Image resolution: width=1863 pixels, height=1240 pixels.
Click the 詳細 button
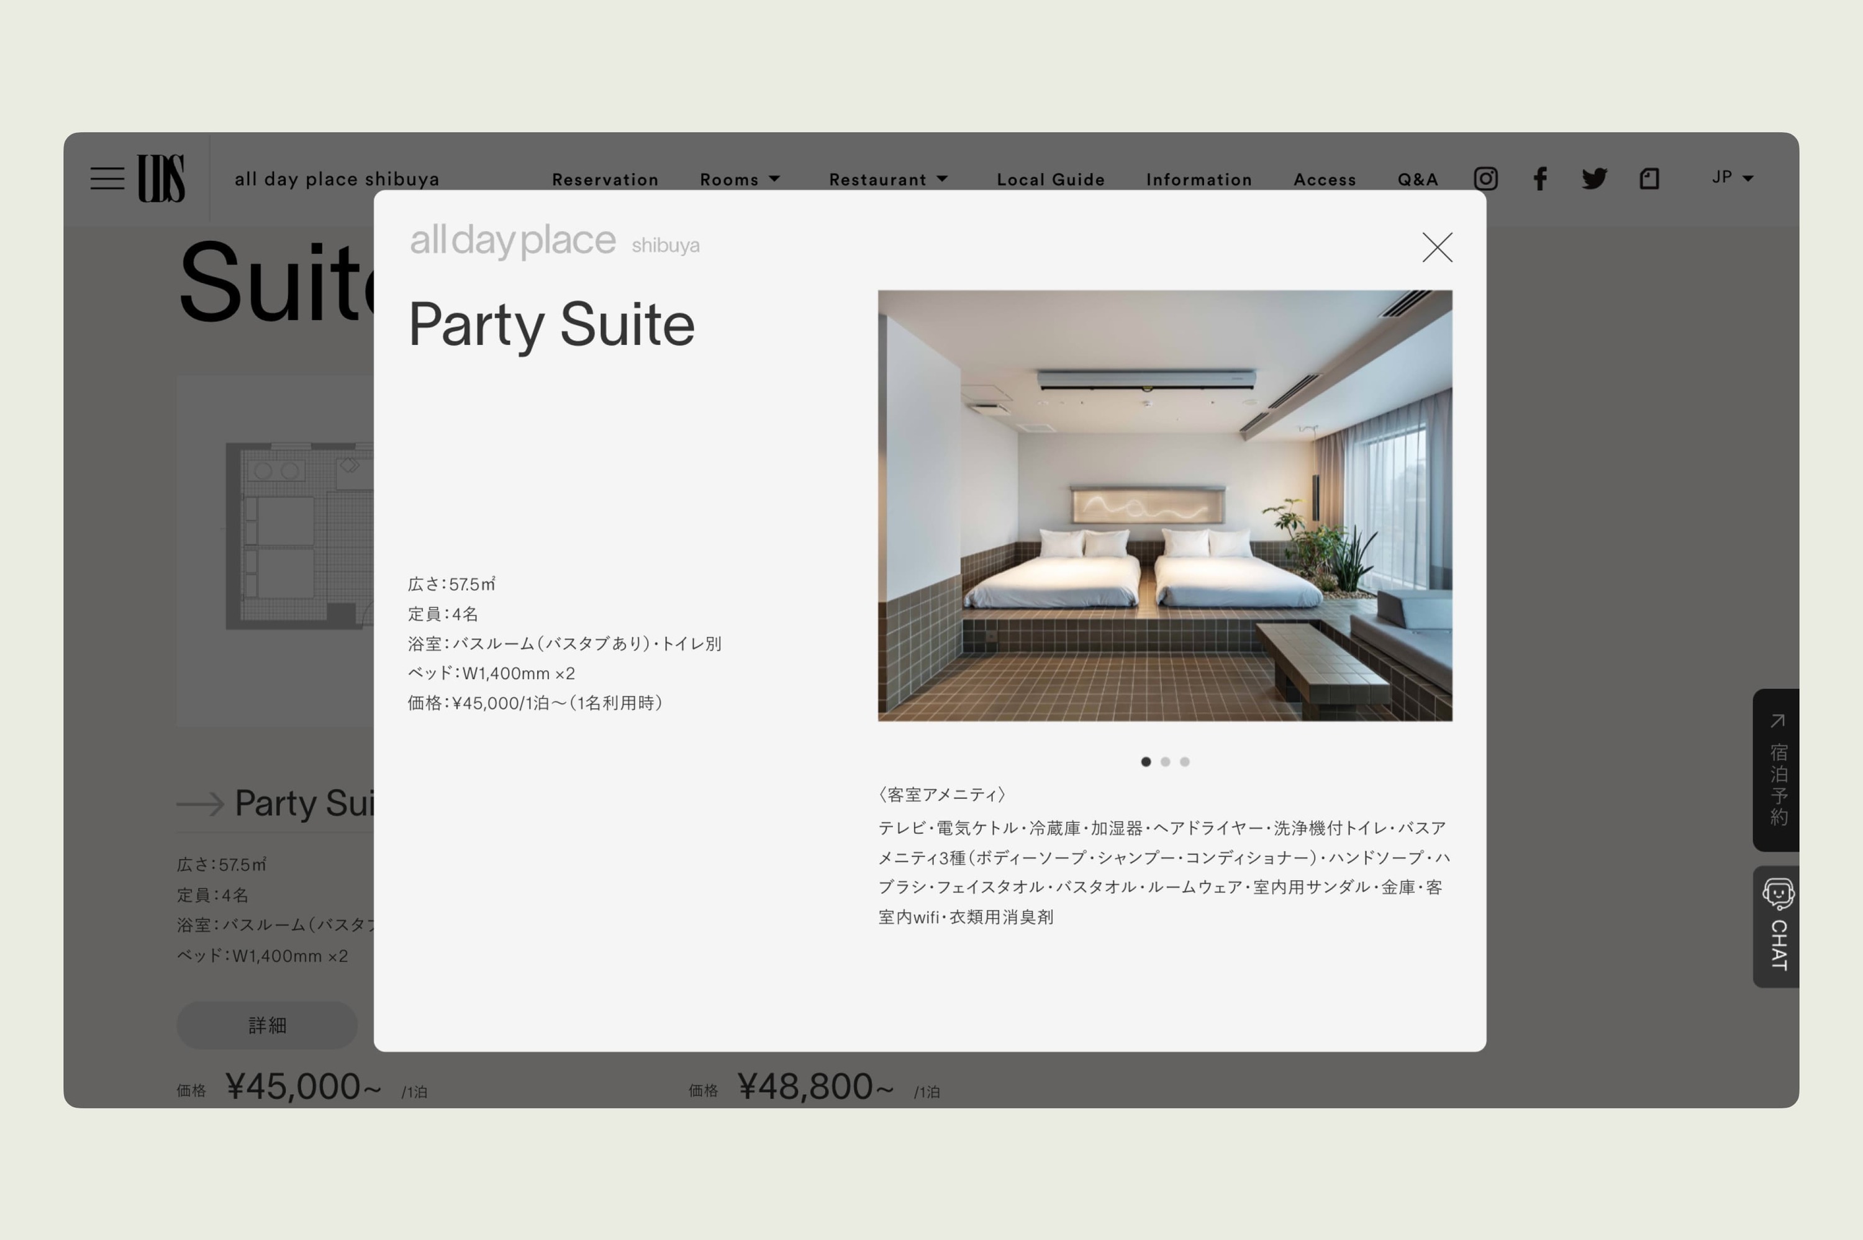click(266, 1025)
